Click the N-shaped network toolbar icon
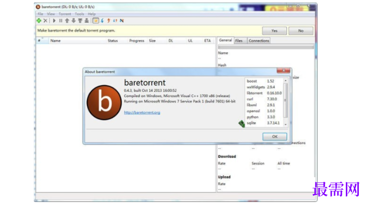Image resolution: width=369 pixels, height=205 pixels. coord(122,21)
